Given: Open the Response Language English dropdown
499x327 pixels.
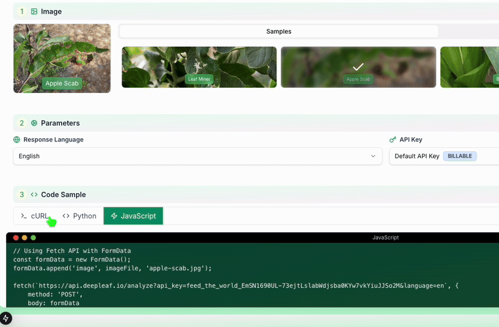Looking at the screenshot, I should click(198, 156).
